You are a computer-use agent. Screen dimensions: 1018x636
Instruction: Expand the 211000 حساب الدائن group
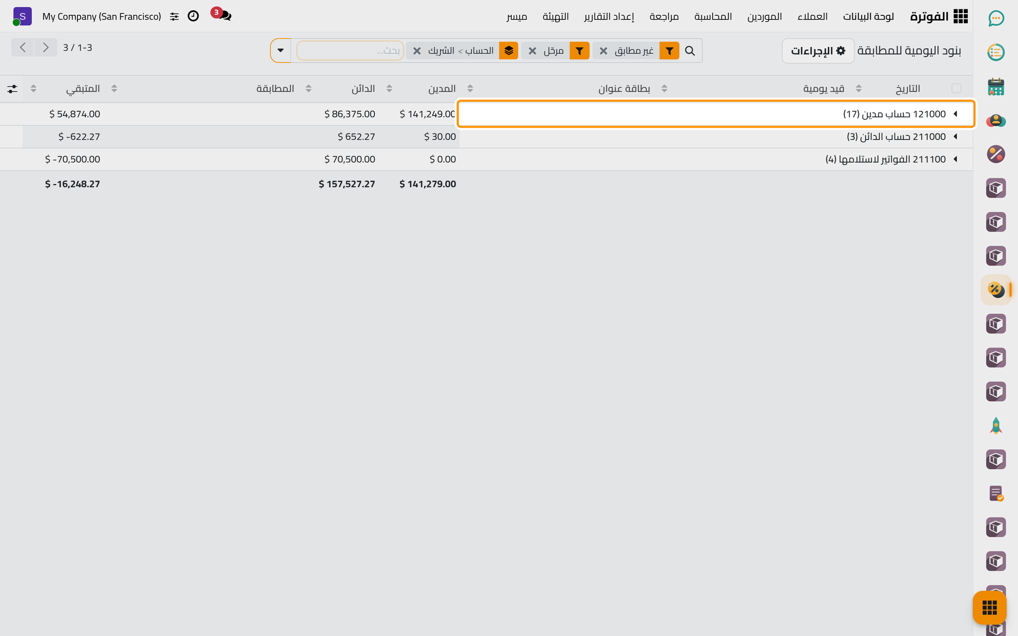click(x=716, y=137)
